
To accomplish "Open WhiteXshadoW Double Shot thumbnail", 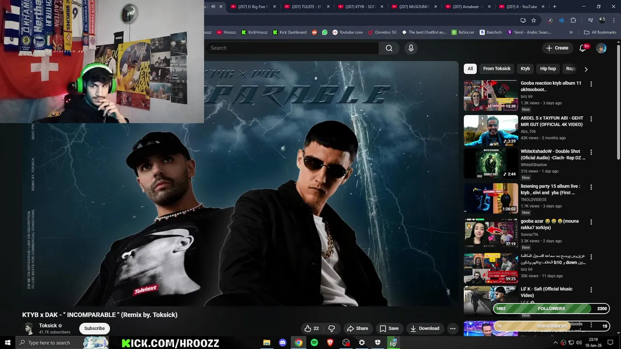I will [x=490, y=163].
